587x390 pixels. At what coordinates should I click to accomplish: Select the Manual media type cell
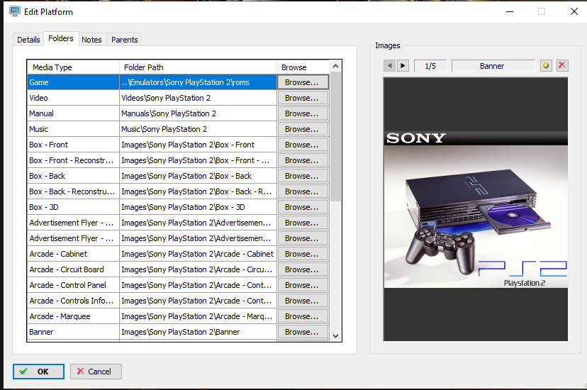pos(74,113)
